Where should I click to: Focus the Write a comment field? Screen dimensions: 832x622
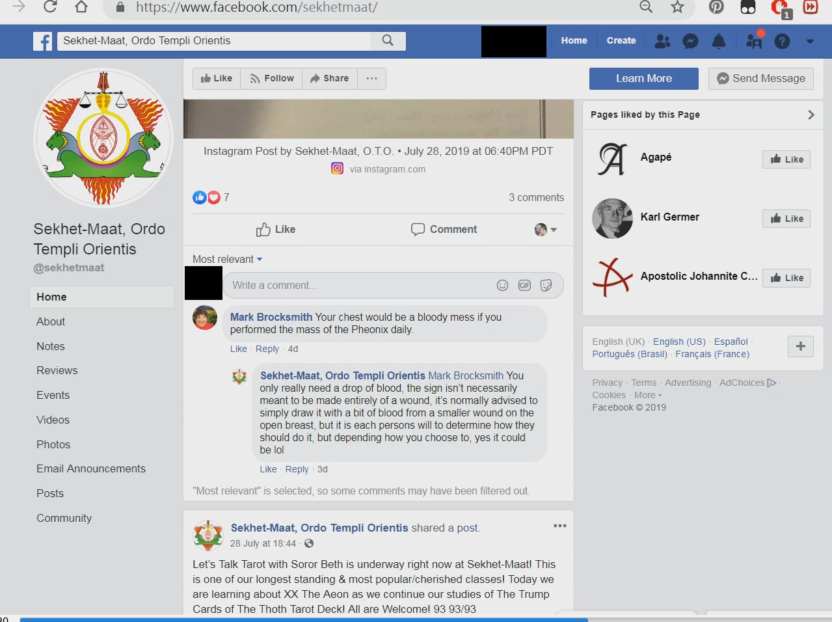pos(394,285)
